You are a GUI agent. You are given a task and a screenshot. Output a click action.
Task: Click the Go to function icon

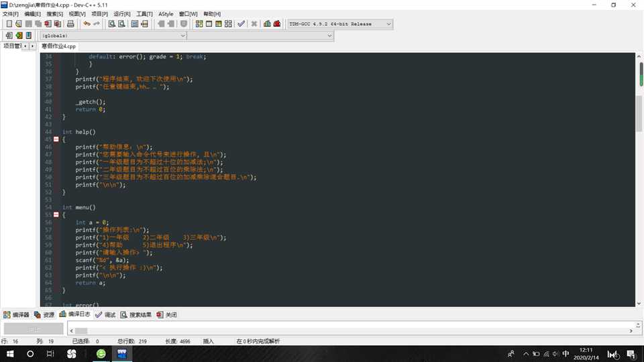[135, 24]
